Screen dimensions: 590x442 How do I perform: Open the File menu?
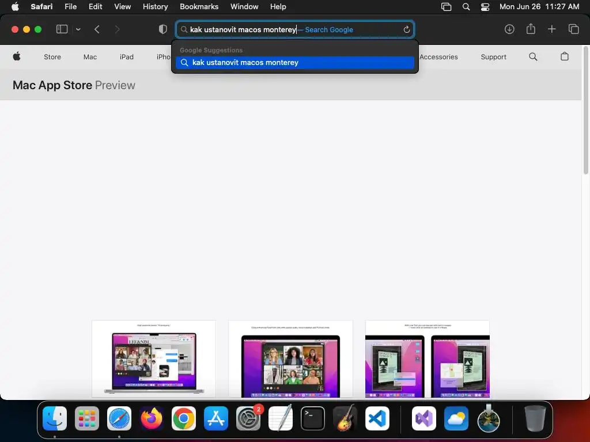tap(70, 7)
